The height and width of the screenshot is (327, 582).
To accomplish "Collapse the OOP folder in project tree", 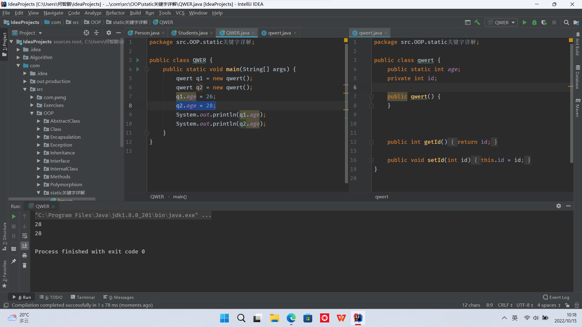I will click(32, 113).
